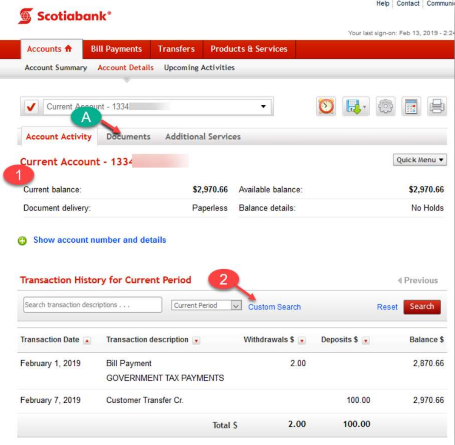Click Show account number and details
Viewport: 455px width, 445px height.
pyautogui.click(x=100, y=240)
